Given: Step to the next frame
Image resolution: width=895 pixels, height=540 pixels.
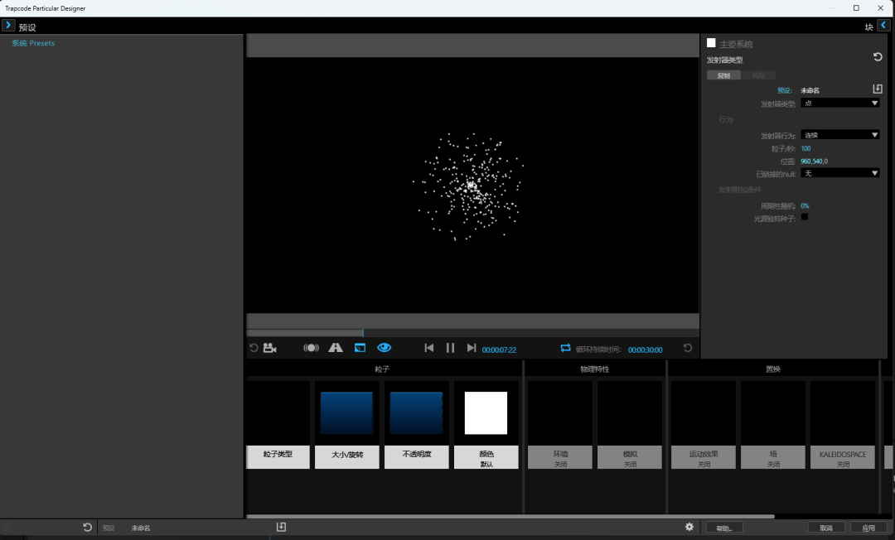Looking at the screenshot, I should click(x=472, y=348).
